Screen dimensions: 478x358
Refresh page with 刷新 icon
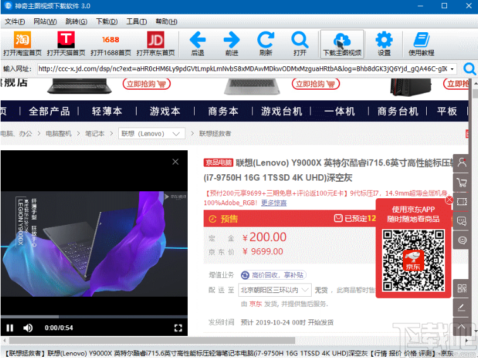(266, 44)
